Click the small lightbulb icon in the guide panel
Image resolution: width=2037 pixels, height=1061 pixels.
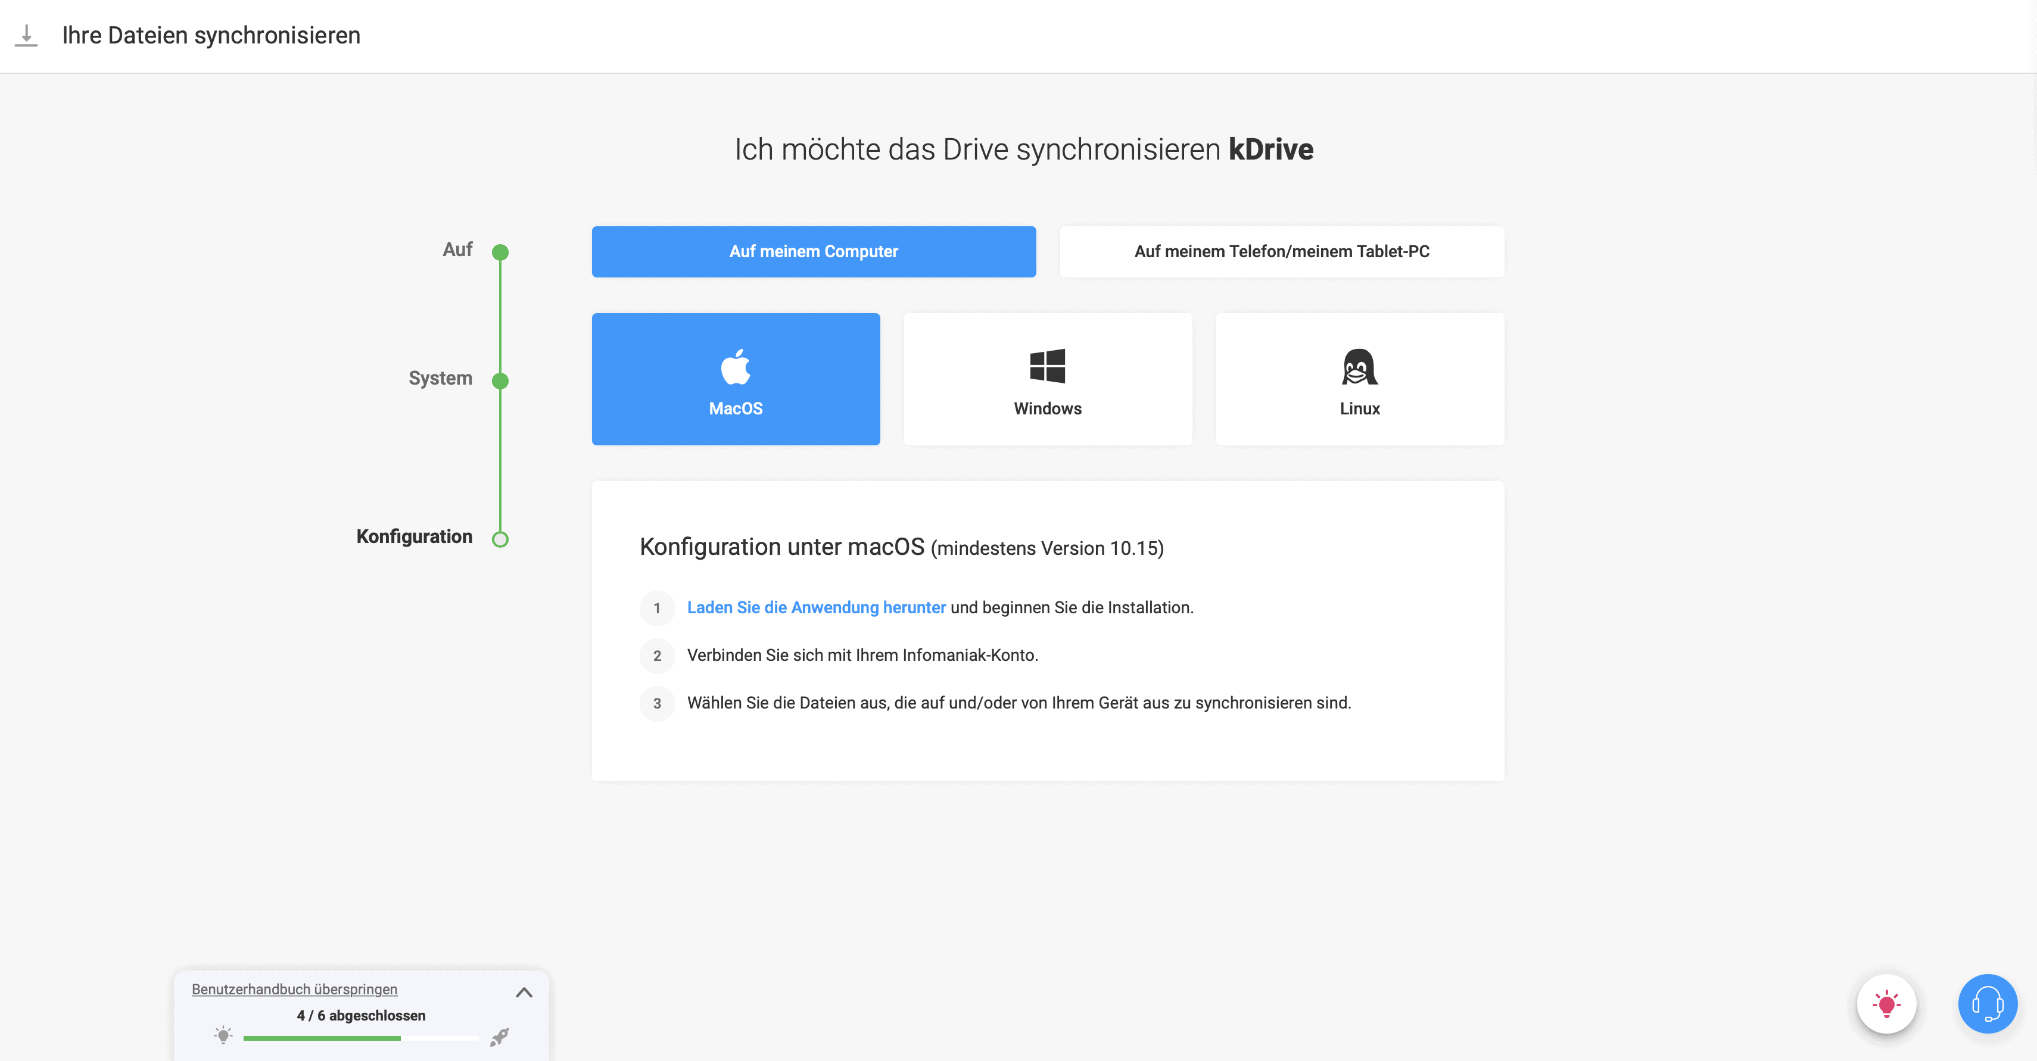click(223, 1035)
